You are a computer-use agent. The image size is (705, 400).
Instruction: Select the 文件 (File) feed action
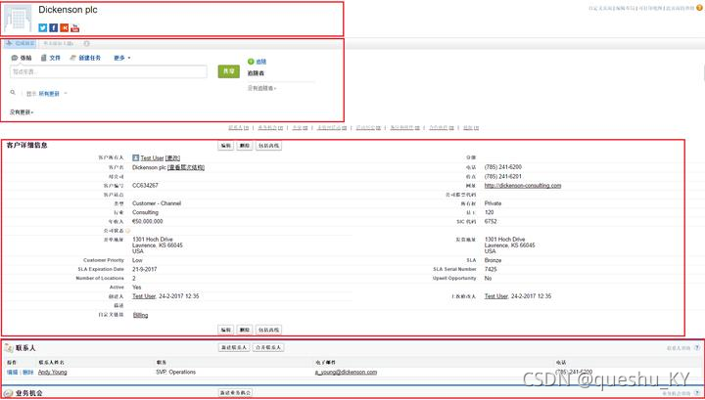tap(50, 58)
